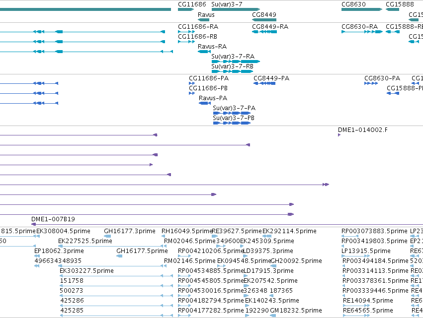Open the CG8630-RA transcript label

(x=359, y=27)
